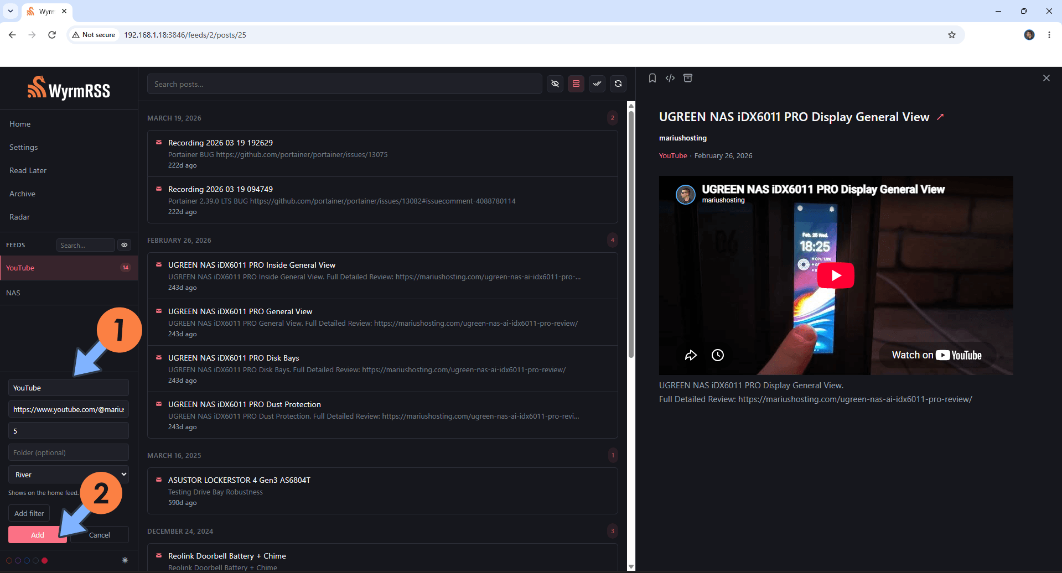Play the embedded YouTube video
Viewport: 1062px width, 573px height.
click(836, 275)
